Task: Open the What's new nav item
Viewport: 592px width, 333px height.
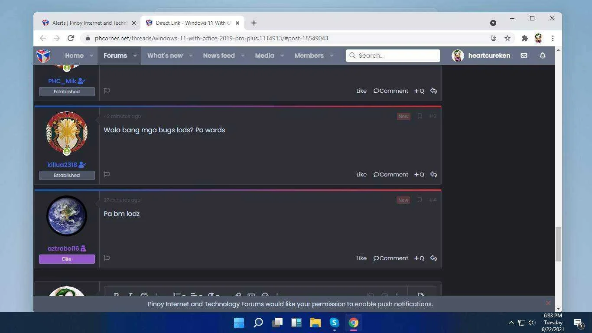Action: point(165,55)
